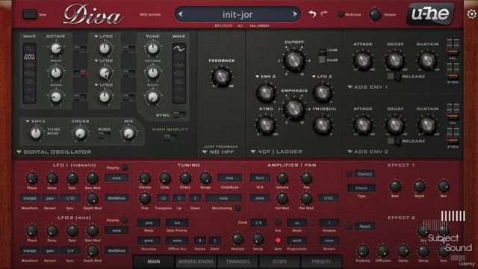The height and width of the screenshot is (269, 478).
Task: Open the VCF Ladder filter menu
Action: [x=276, y=152]
